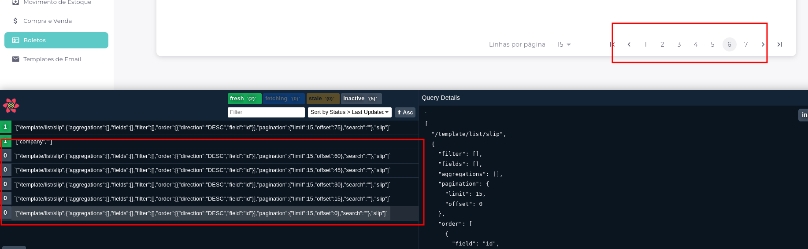The height and width of the screenshot is (249, 808).
Task: Focus the devtools Filter input
Action: pos(266,112)
